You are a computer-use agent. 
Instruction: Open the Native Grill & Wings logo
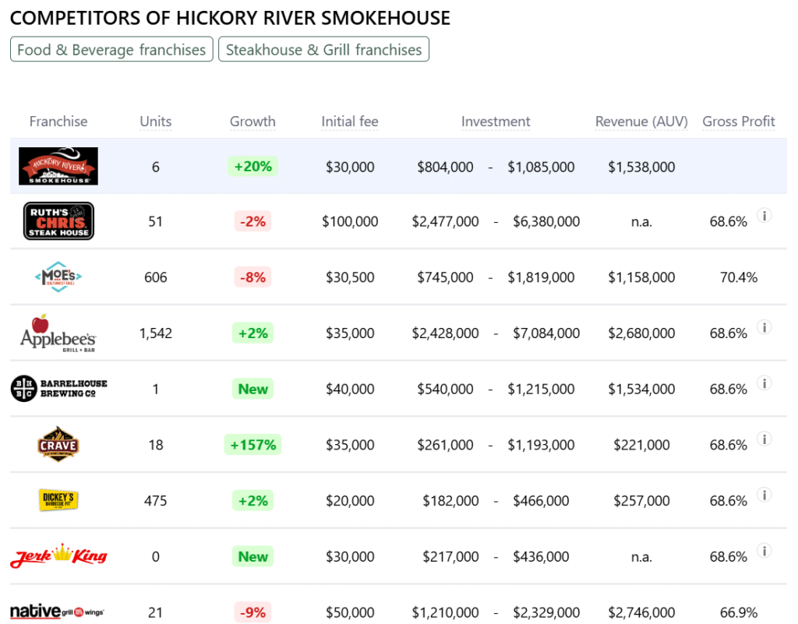57,612
